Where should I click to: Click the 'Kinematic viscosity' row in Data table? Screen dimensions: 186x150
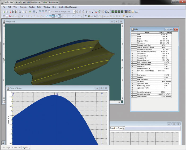151,94
